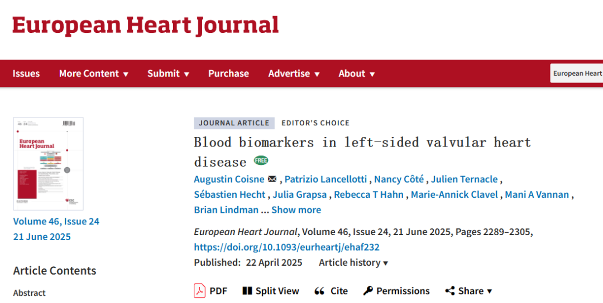Click the Cite quotation marks icon
This screenshot has width=603, height=303.
(x=319, y=291)
